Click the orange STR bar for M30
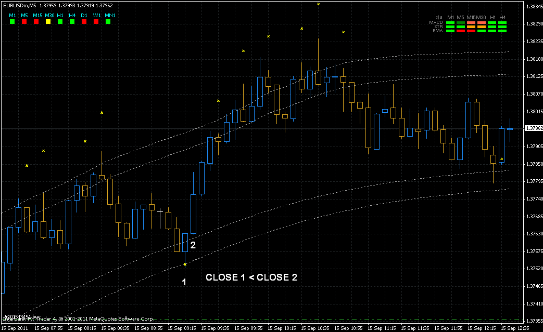Image resolution: width=543 pixels, height=332 pixels. point(482,26)
